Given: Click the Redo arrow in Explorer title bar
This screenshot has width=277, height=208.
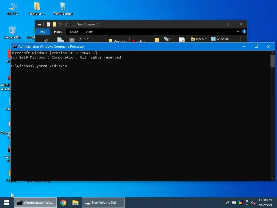Looking at the screenshot, I should (67, 24).
